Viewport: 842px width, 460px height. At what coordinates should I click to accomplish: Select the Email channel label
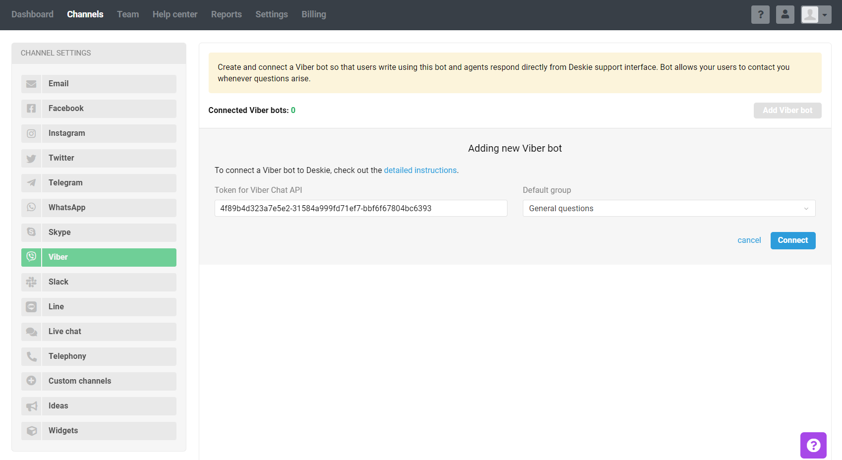tap(58, 84)
